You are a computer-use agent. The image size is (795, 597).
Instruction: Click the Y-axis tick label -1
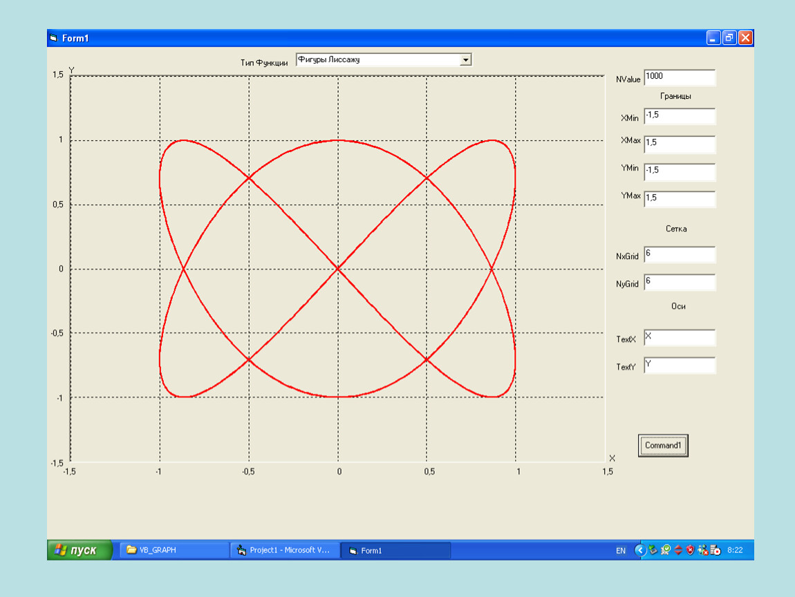click(x=60, y=398)
